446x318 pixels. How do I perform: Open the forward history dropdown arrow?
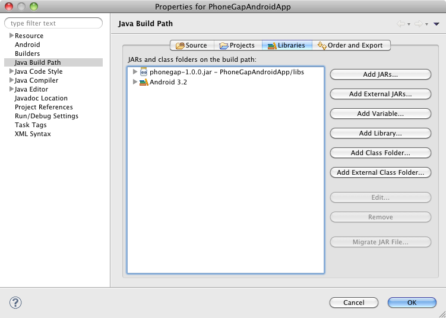coord(426,24)
